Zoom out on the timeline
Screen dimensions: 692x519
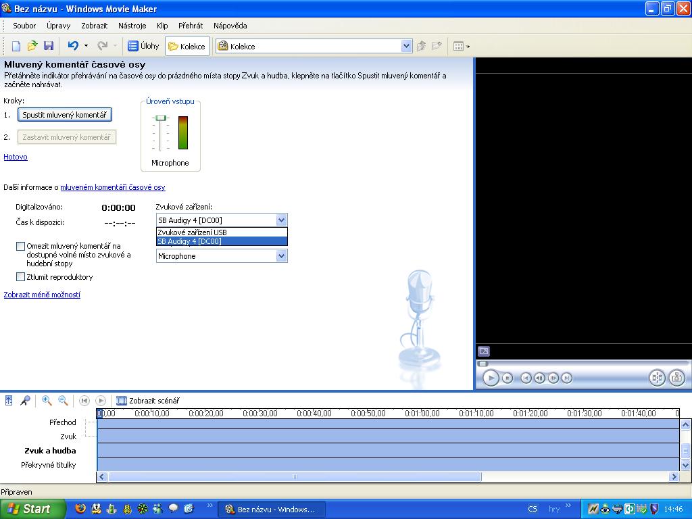click(63, 401)
